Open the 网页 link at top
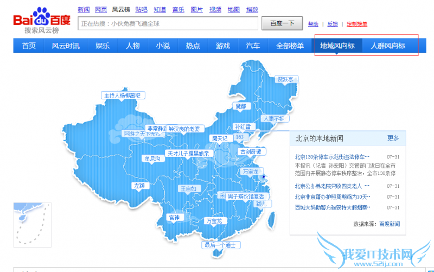The image size is (434, 272). [x=101, y=10]
